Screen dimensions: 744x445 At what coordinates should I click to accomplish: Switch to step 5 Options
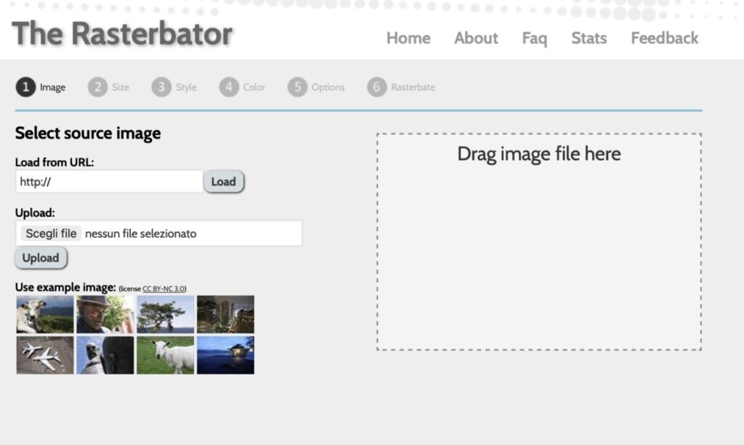pyautogui.click(x=316, y=87)
